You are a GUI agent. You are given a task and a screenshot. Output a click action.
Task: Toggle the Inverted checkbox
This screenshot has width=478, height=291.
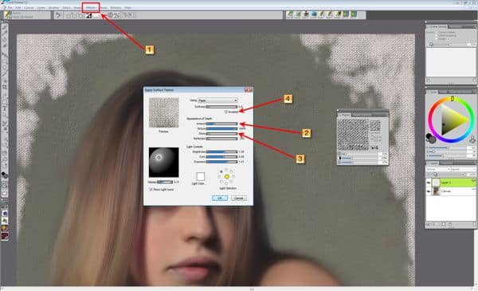(226, 112)
